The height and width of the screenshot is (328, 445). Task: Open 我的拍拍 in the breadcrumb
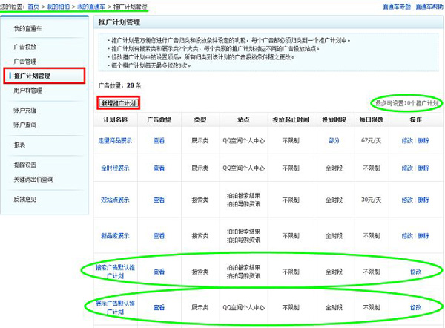pos(58,7)
